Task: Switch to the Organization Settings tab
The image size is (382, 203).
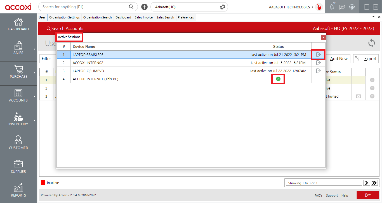Action: coord(64,17)
